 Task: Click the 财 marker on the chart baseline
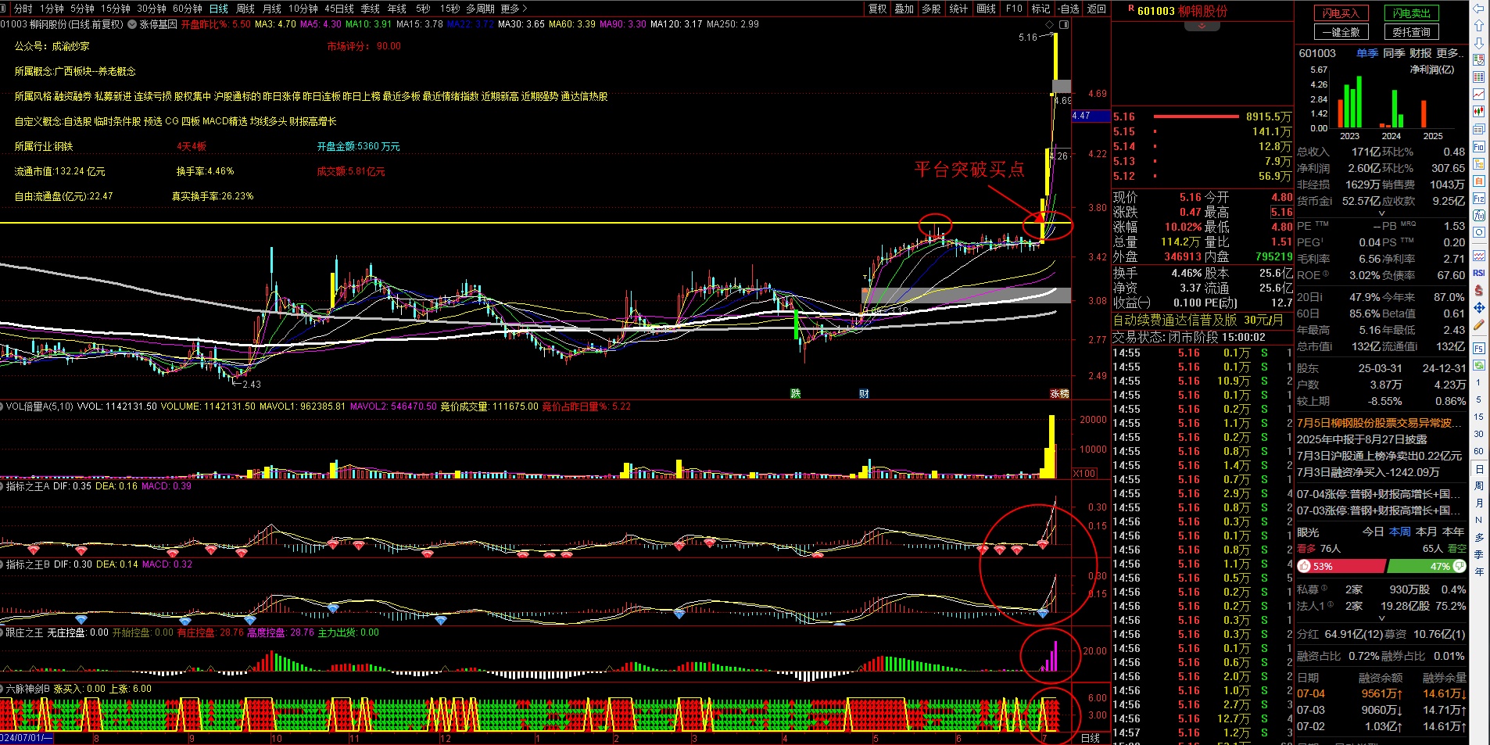864,393
